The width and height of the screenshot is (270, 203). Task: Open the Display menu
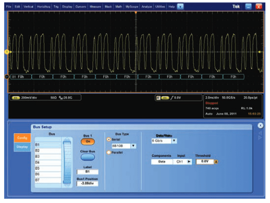[67, 7]
